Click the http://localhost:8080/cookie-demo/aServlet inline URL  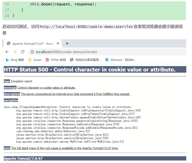pyautogui.click(x=86, y=27)
